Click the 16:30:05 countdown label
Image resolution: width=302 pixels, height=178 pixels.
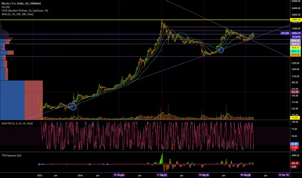[x=296, y=37]
